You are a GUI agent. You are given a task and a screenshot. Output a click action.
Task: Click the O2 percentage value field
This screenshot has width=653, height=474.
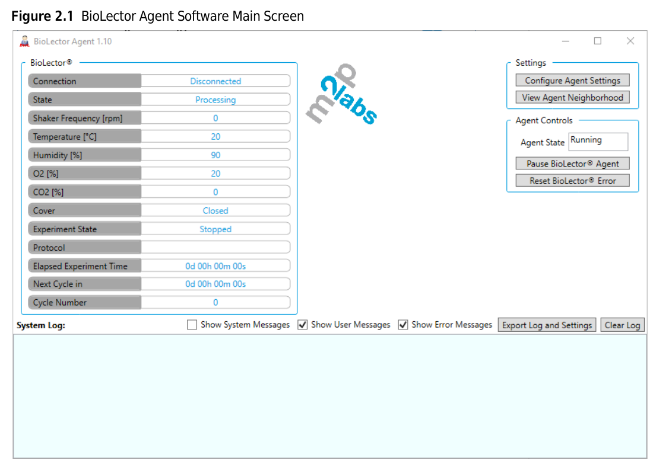(x=215, y=174)
